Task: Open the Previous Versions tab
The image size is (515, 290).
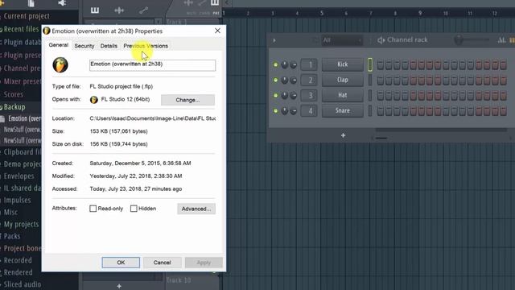Action: pos(146,46)
